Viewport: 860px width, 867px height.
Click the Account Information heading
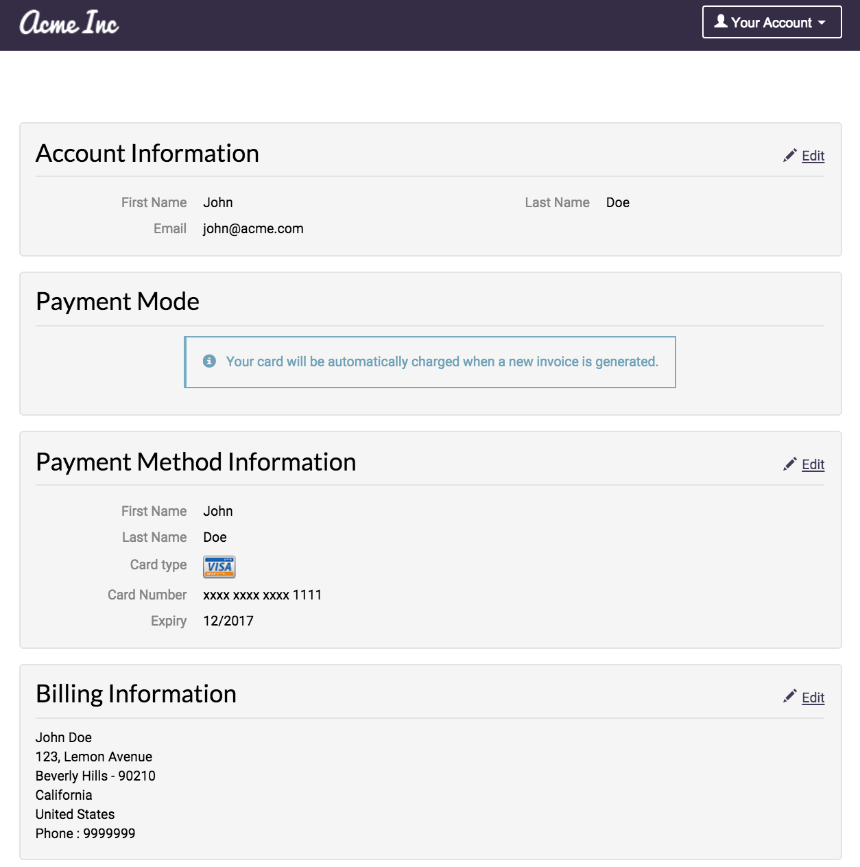tap(147, 154)
